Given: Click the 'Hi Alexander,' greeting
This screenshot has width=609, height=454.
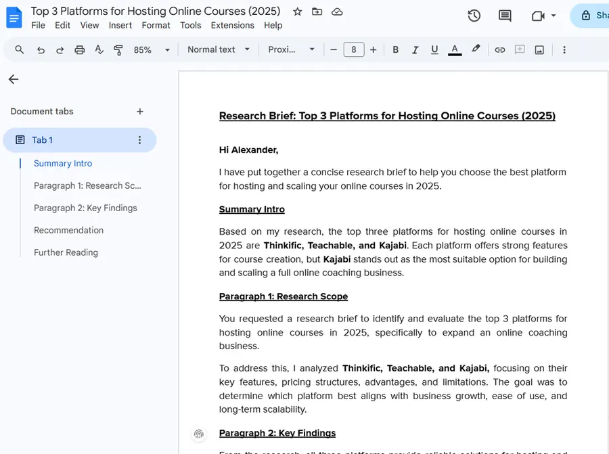Looking at the screenshot, I should (x=248, y=150).
